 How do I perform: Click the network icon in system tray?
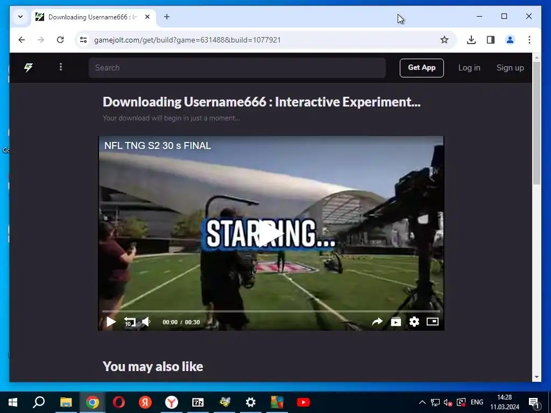click(435, 402)
